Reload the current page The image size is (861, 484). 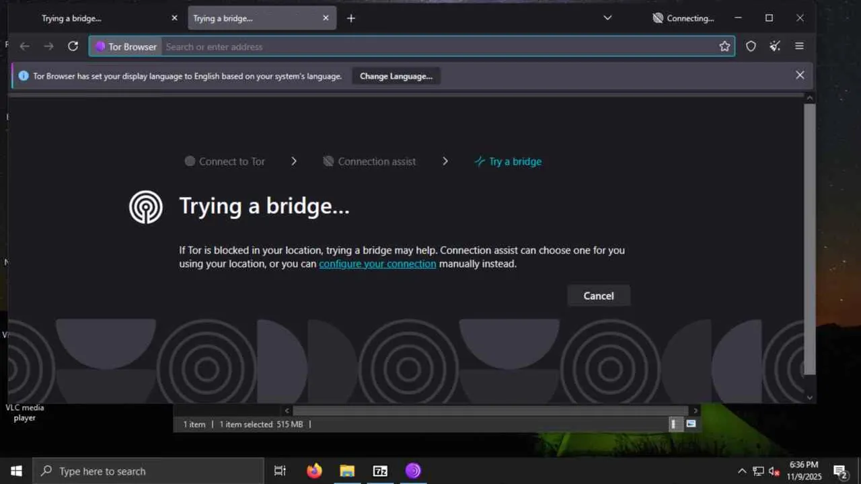(x=73, y=46)
